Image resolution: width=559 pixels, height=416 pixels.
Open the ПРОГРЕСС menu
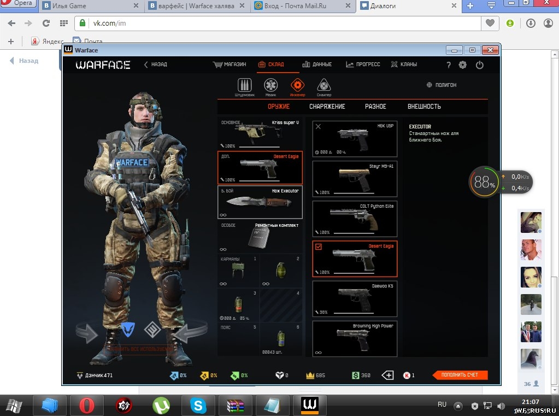click(x=363, y=64)
